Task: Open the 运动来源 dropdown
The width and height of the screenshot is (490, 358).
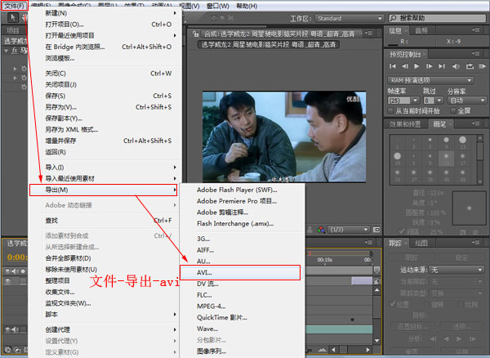Action: pyautogui.click(x=456, y=270)
